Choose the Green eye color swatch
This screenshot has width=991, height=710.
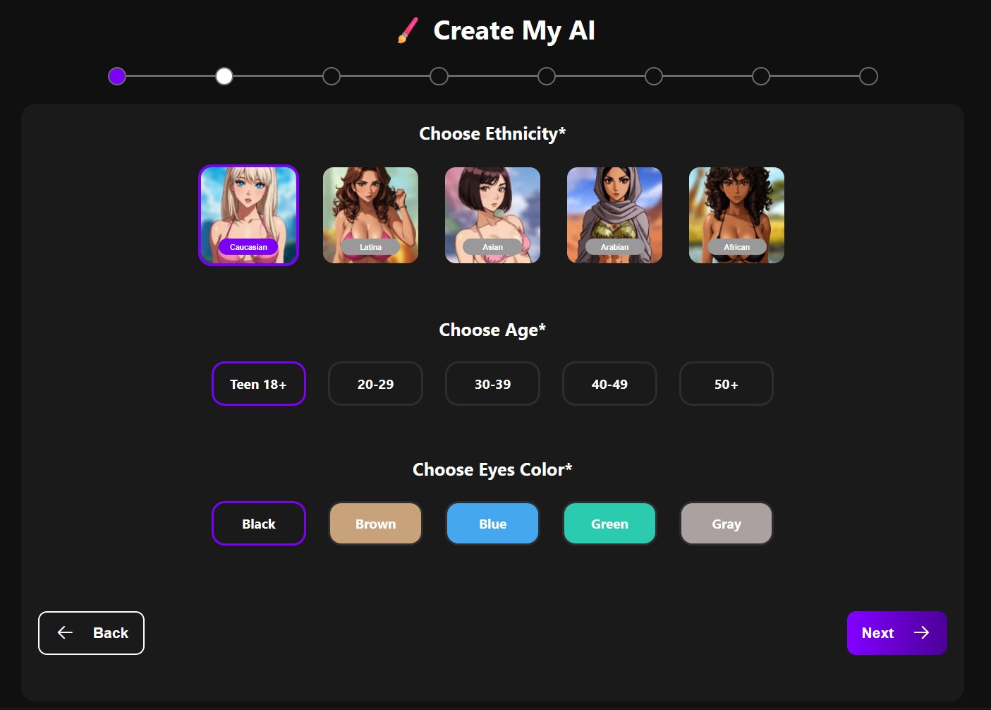pyautogui.click(x=609, y=524)
